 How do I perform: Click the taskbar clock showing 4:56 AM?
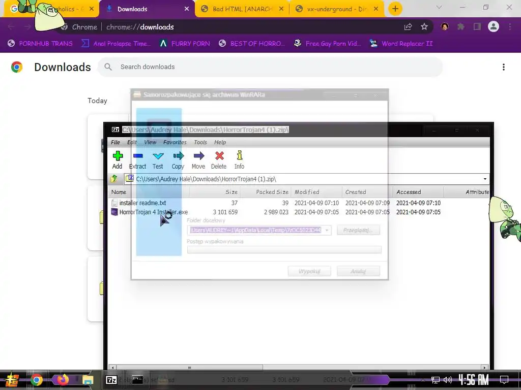point(474,380)
